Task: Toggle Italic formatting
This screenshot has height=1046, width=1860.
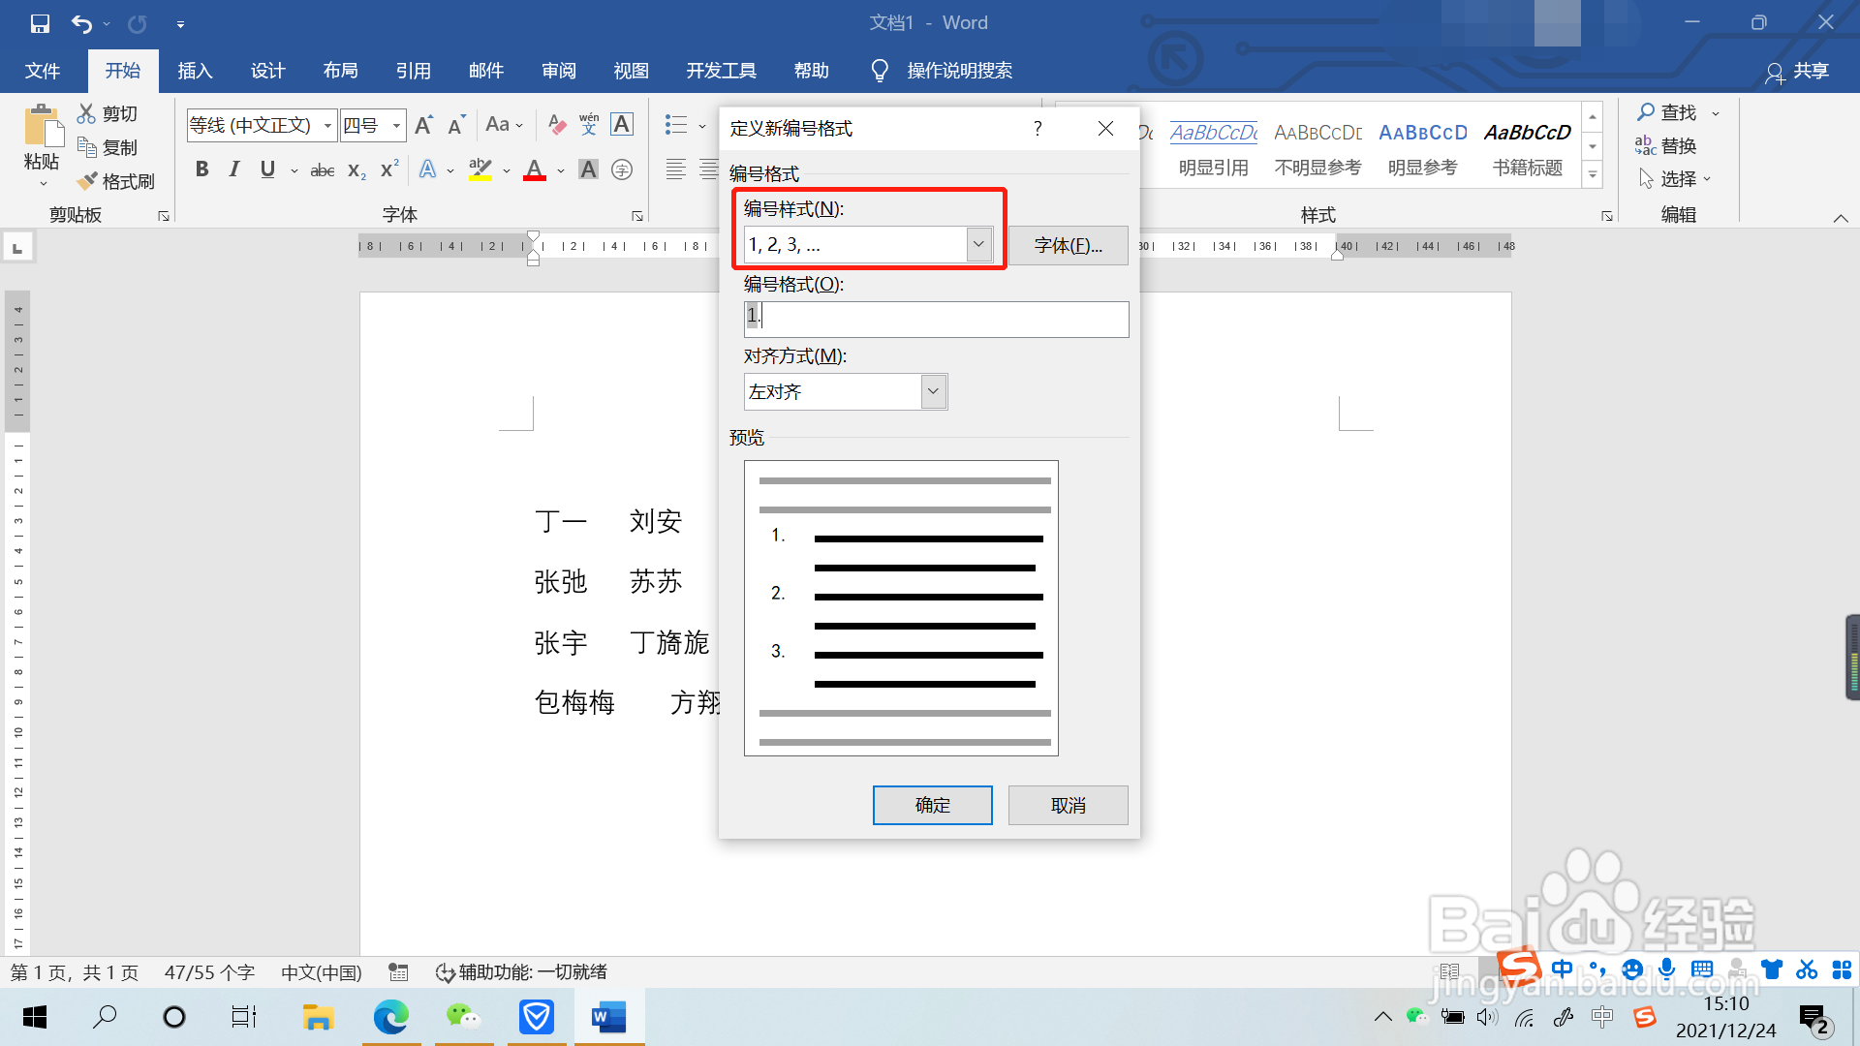Action: pyautogui.click(x=233, y=169)
